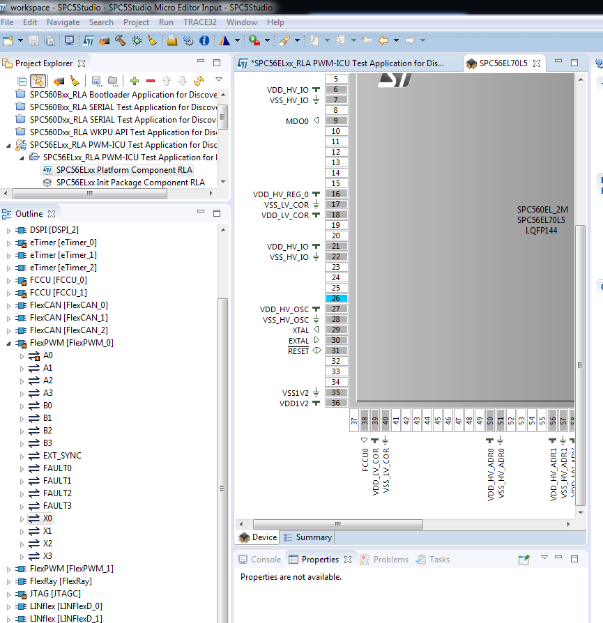603x623 pixels.
Task: Click the debug bug icon in toolbar
Action: (137, 40)
